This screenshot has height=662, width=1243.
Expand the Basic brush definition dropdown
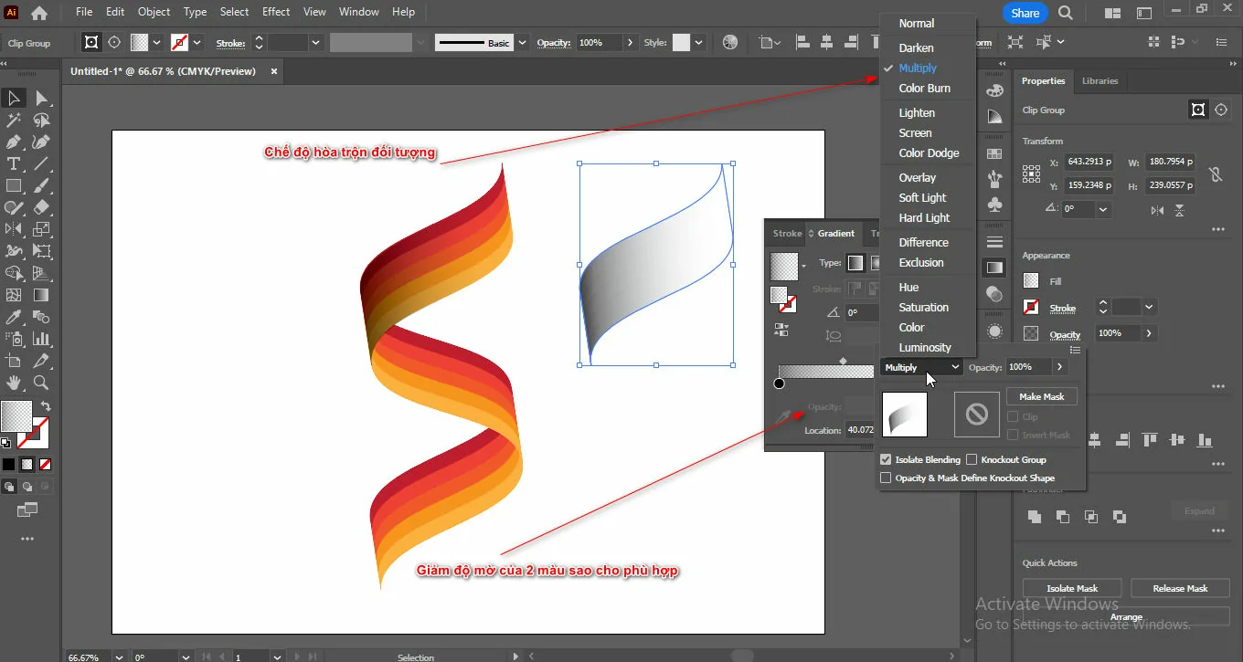522,43
